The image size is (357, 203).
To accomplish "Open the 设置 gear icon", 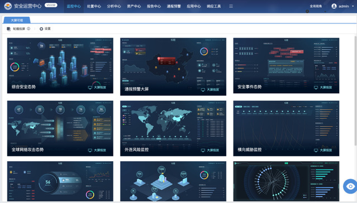I will click(x=41, y=29).
